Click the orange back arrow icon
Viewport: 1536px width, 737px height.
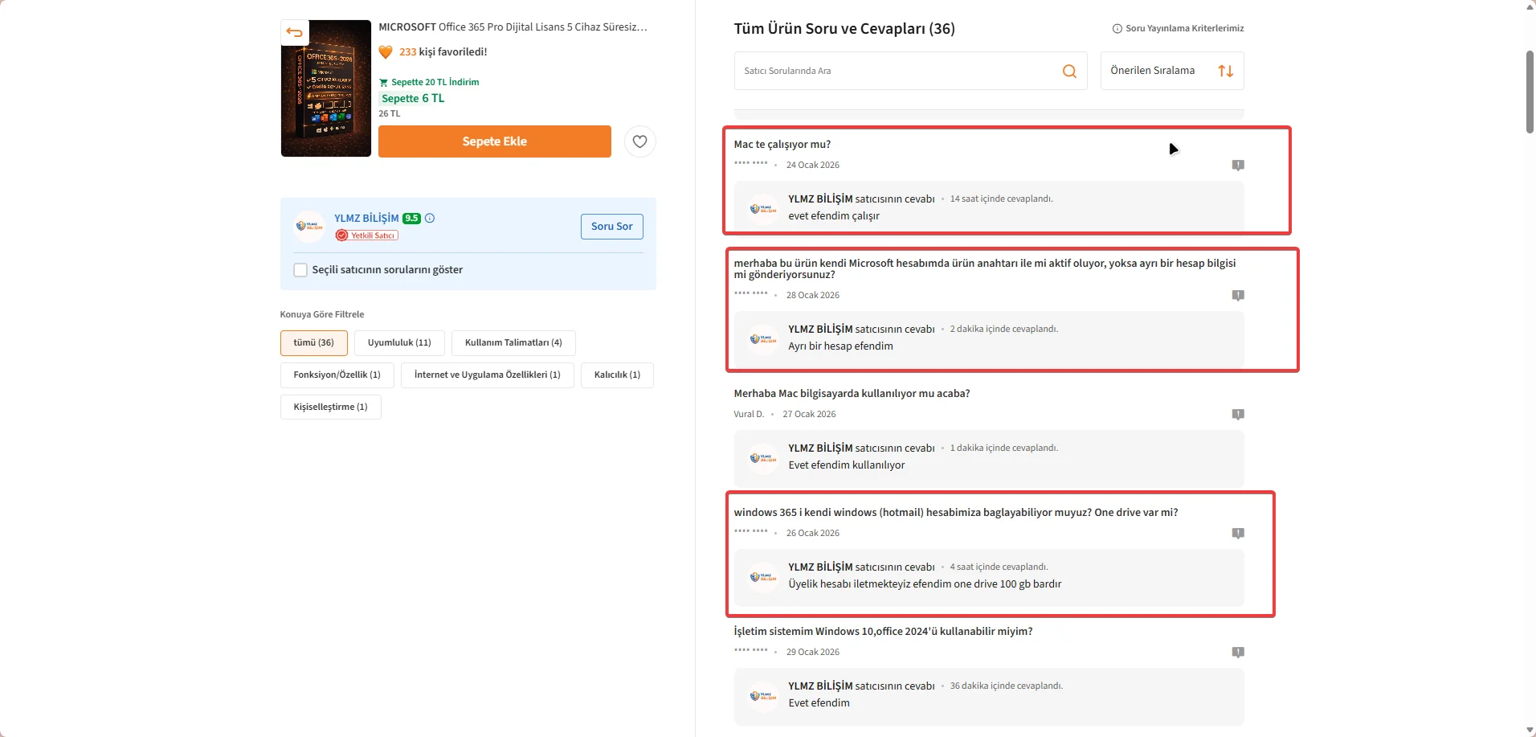[x=294, y=33]
